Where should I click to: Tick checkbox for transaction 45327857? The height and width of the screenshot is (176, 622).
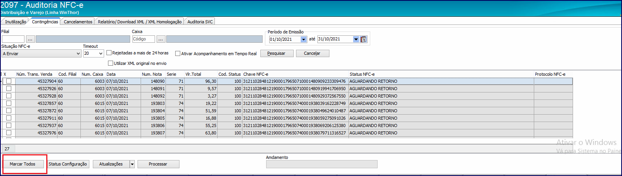point(9,103)
